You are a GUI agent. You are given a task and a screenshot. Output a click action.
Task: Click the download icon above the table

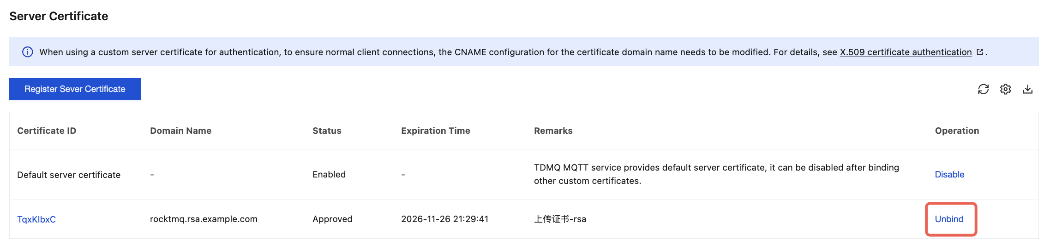point(1027,89)
